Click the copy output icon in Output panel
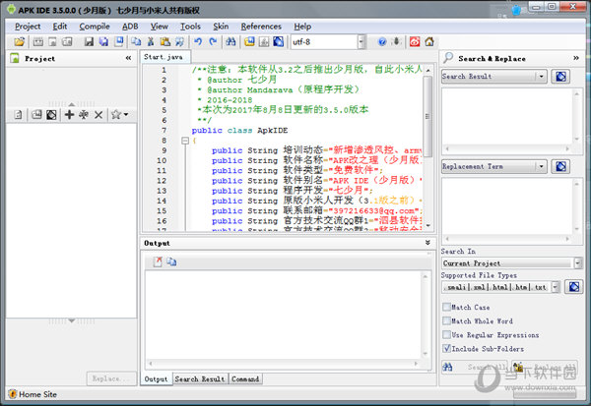This screenshot has height=406, width=591. click(x=171, y=261)
